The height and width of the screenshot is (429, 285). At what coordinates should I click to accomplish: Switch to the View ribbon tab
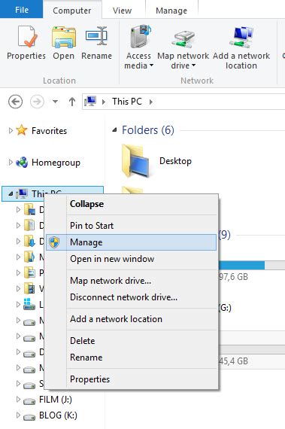pyautogui.click(x=122, y=11)
